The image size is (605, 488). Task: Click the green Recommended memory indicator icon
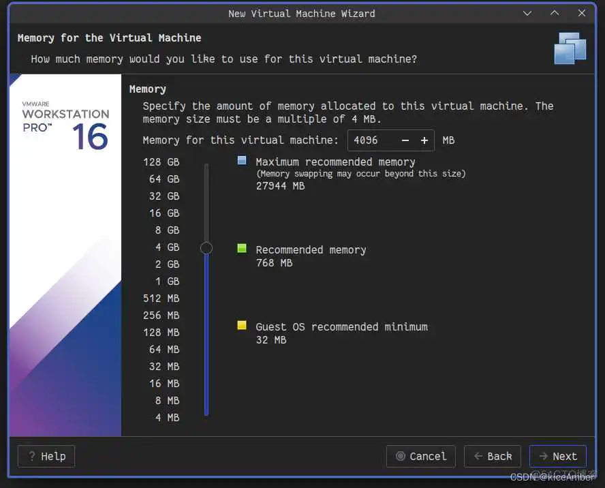pyautogui.click(x=241, y=249)
